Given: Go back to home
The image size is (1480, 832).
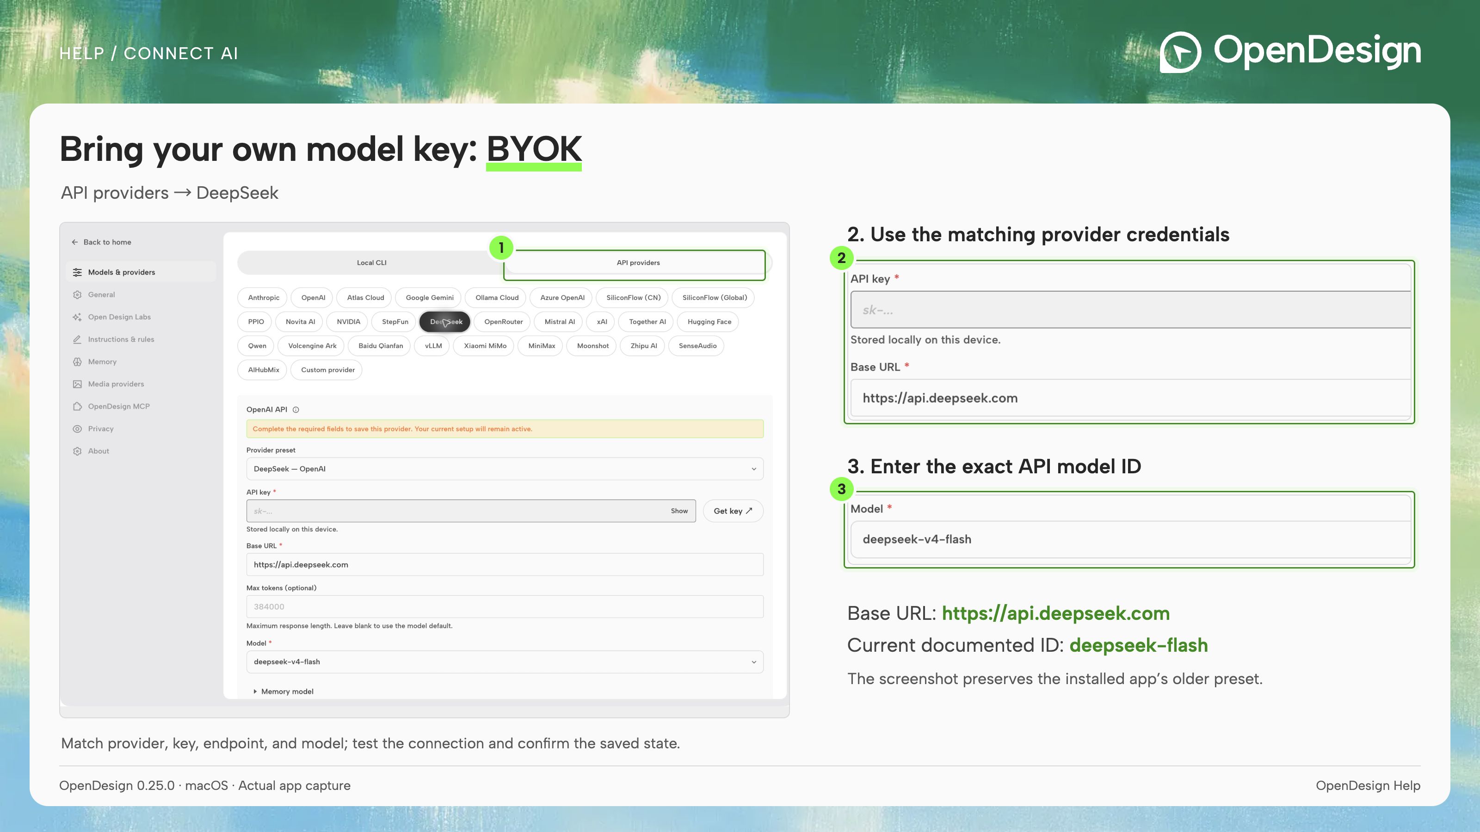Looking at the screenshot, I should coord(101,242).
